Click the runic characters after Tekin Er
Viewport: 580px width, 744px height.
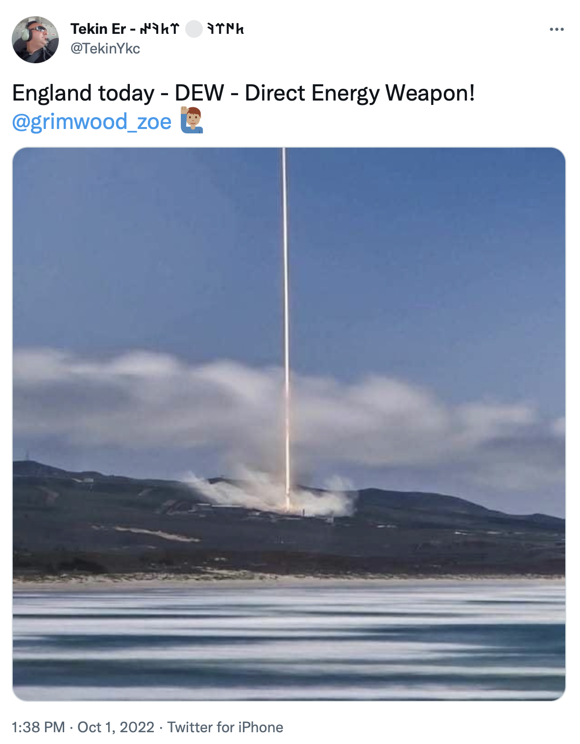coord(160,29)
